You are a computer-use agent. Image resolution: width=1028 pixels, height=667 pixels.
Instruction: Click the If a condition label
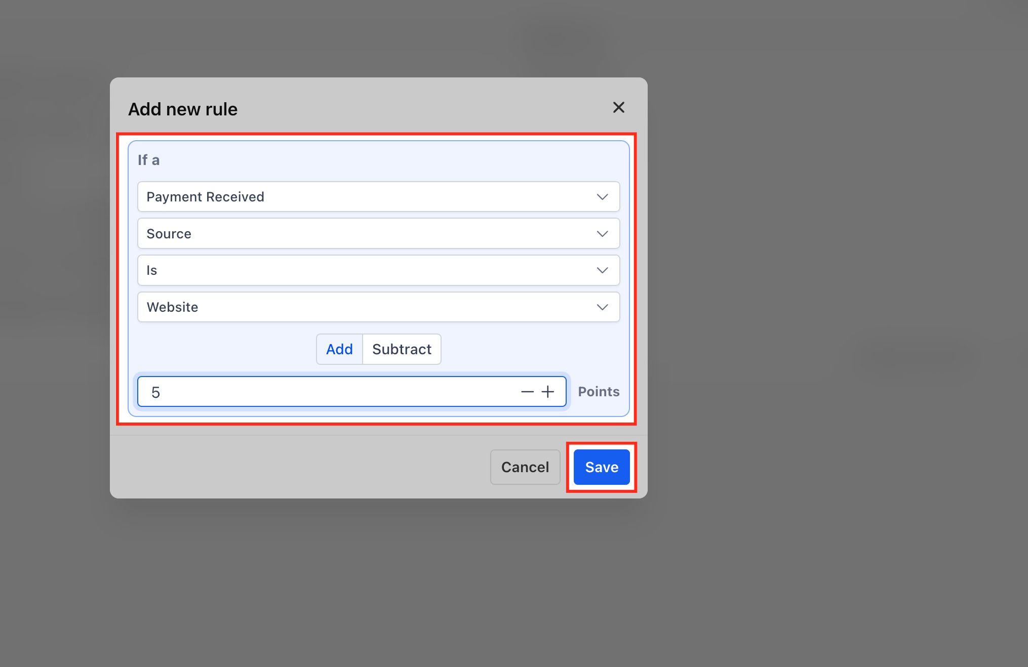point(148,160)
